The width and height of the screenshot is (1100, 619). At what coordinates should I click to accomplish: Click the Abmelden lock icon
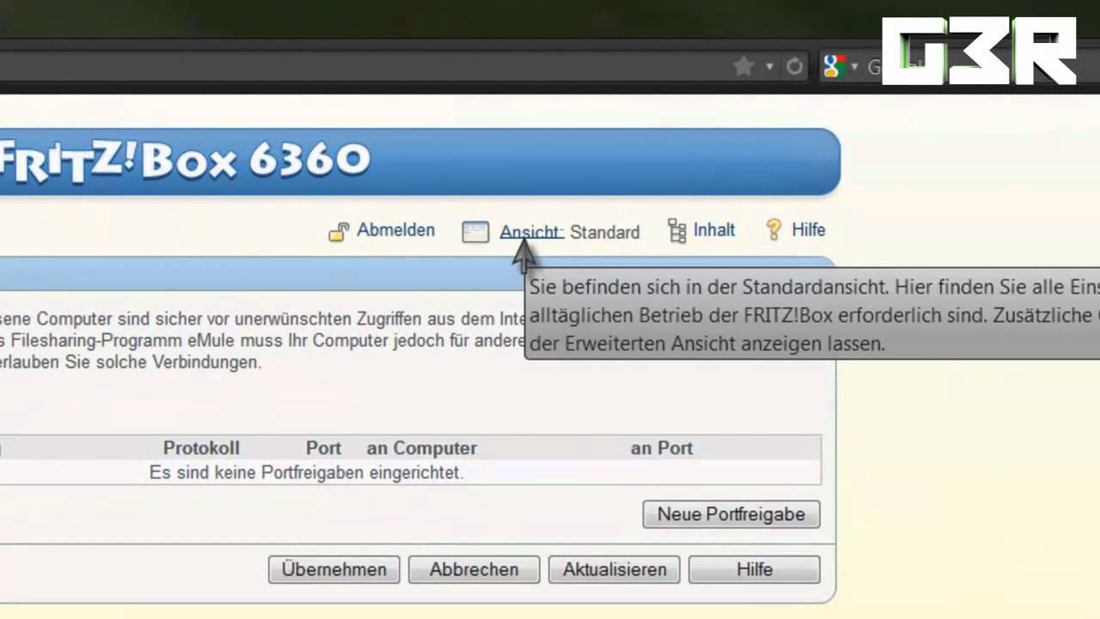pyautogui.click(x=339, y=231)
